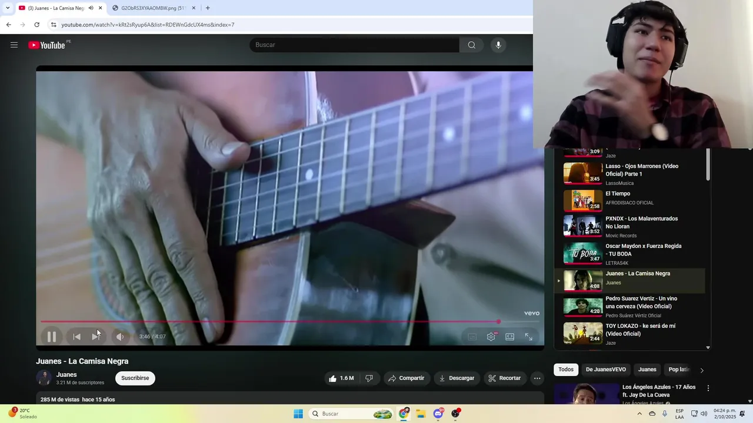The height and width of the screenshot is (423, 753).
Task: Open the notifications bell in the taskbar
Action: click(x=742, y=414)
